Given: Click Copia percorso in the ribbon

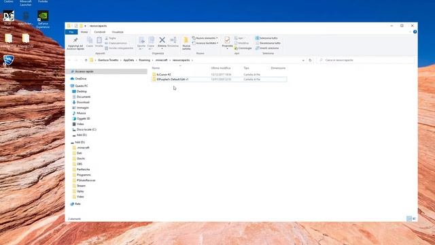Looking at the screenshot, I should coord(116,43).
